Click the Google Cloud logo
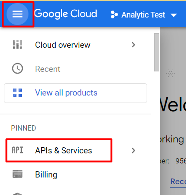Viewport: 186px width, 195px height. click(x=66, y=14)
